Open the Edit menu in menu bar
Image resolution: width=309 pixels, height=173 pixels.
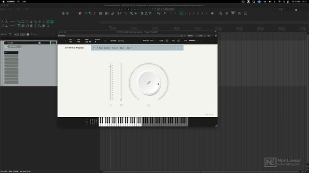pyautogui.click(x=24, y=1)
